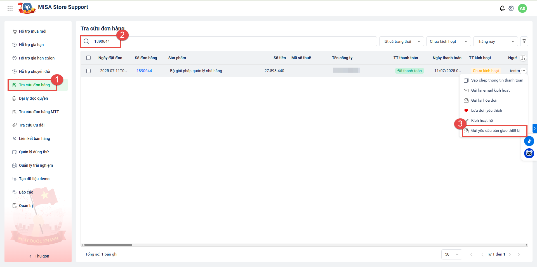Choose 'Gửi yêu cầu bàn giao thiết bị'
The height and width of the screenshot is (267, 537).
pos(495,130)
